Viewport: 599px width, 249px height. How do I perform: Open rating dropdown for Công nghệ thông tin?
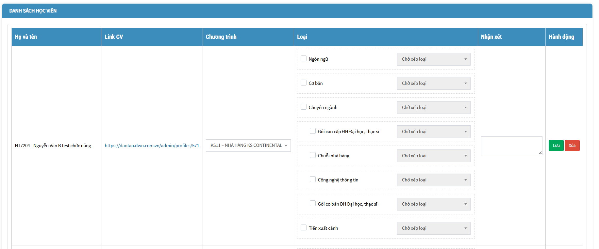point(433,180)
